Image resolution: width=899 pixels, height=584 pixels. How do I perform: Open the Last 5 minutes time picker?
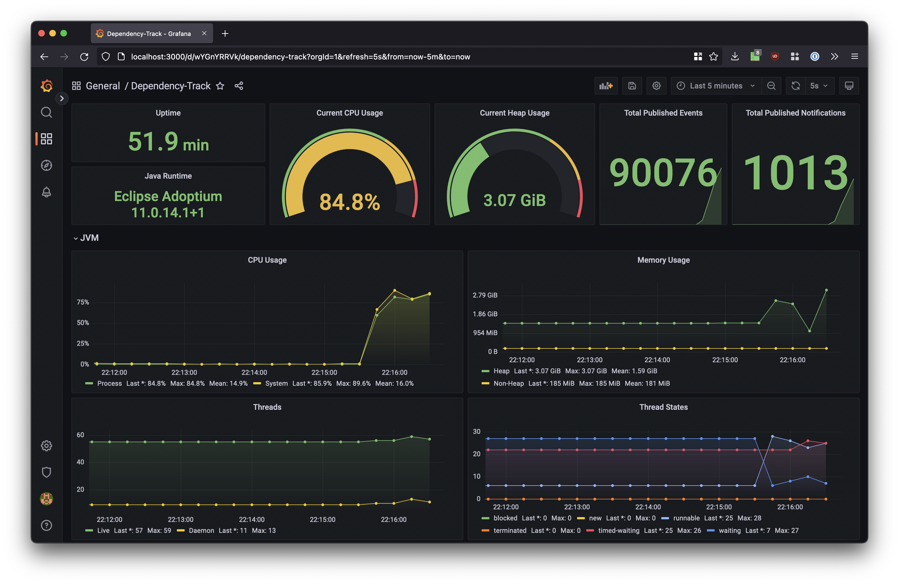pos(716,86)
